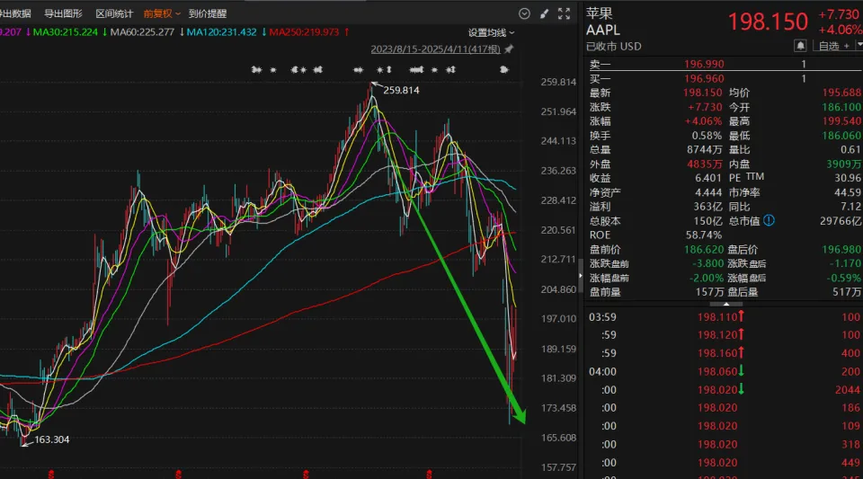863x479 pixels.
Task: Click the circled chevron icon above the chart
Action: (x=524, y=13)
